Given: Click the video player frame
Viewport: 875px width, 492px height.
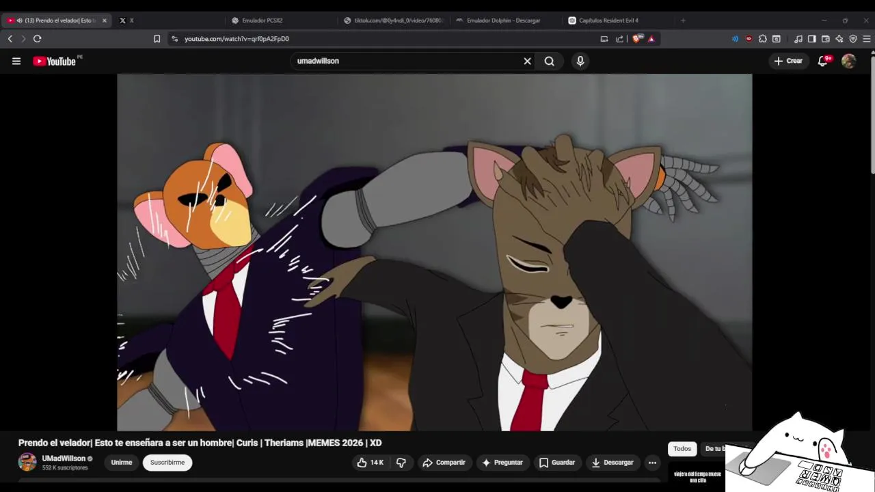Looking at the screenshot, I should click(434, 252).
